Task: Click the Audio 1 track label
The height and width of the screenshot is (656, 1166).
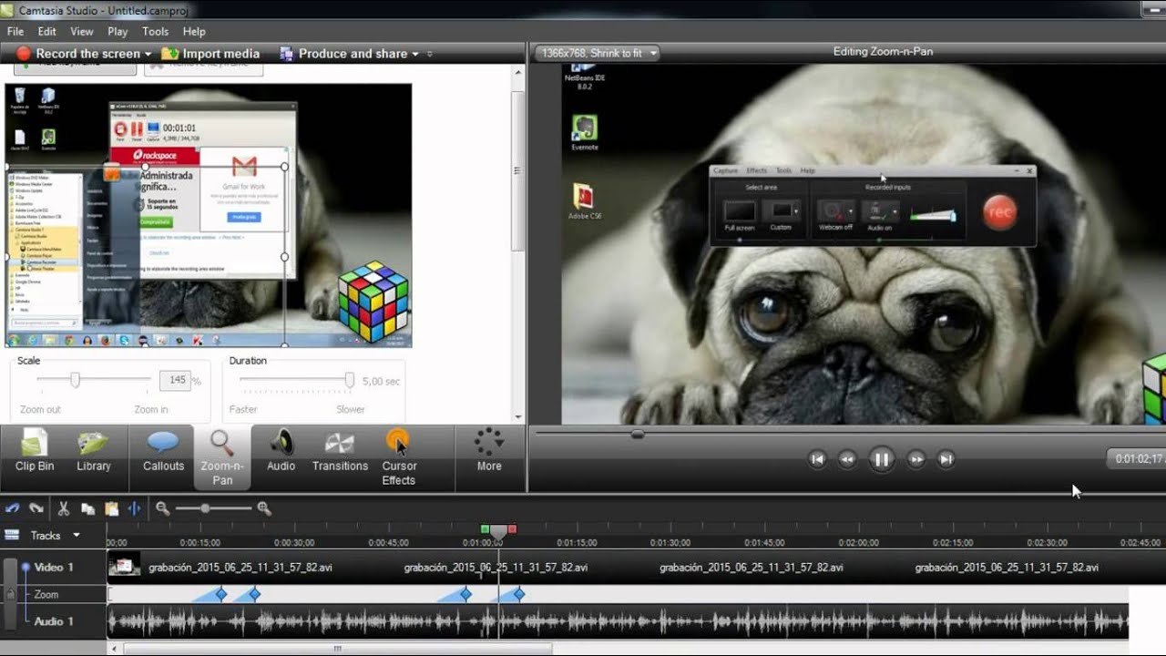Action: (54, 621)
